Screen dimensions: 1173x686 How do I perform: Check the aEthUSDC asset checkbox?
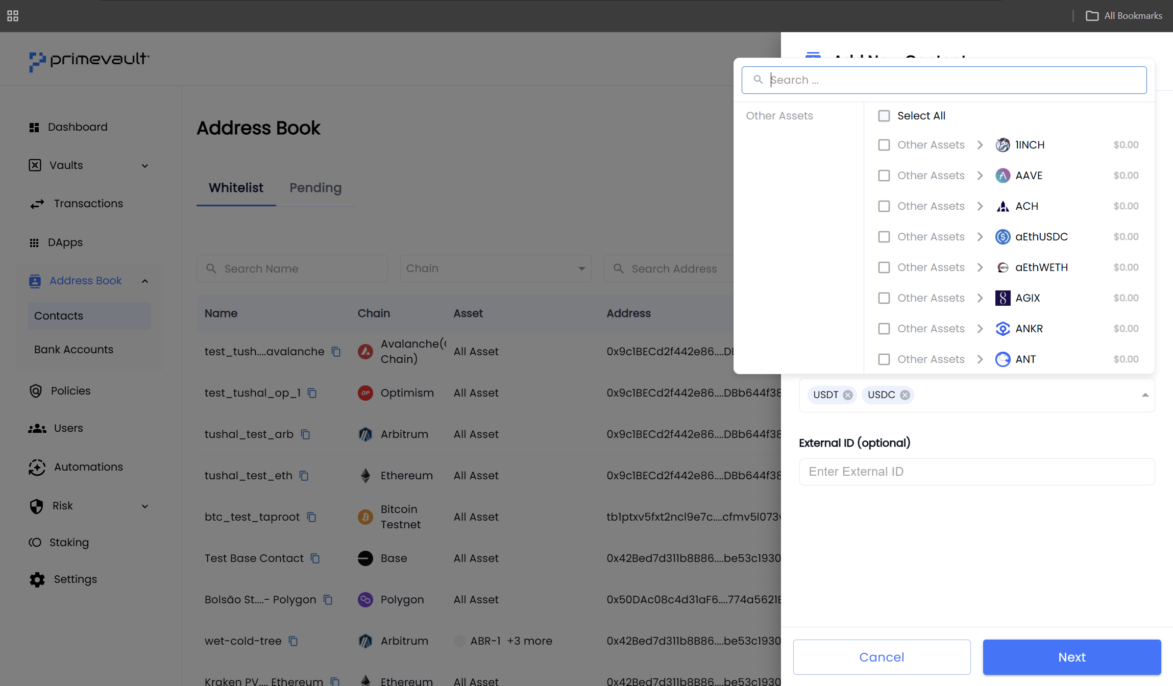(884, 237)
